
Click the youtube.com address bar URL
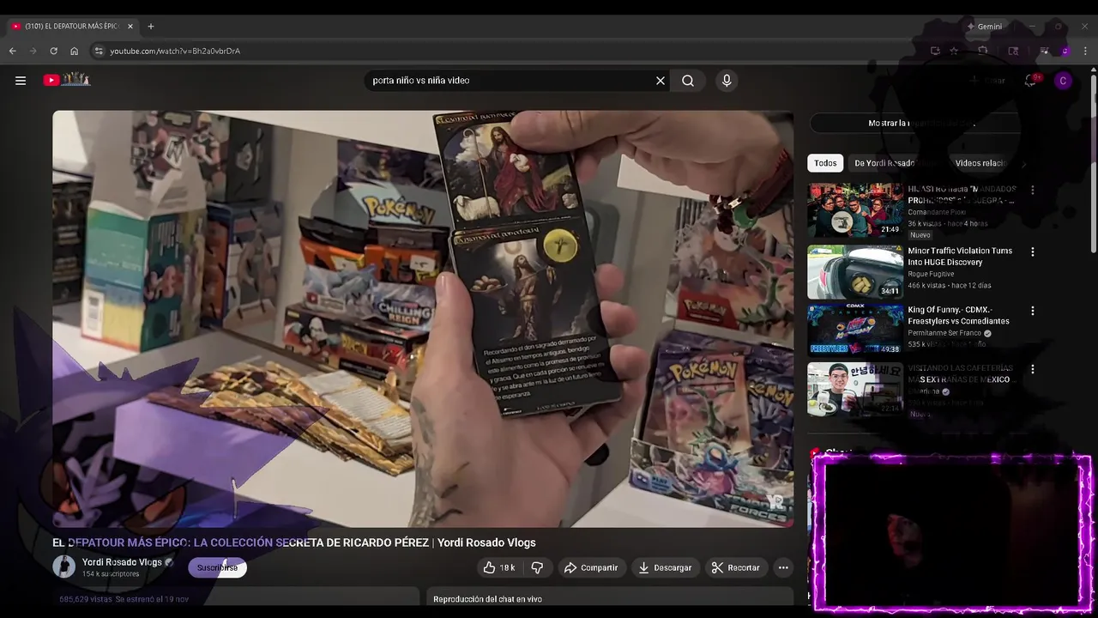pos(175,51)
